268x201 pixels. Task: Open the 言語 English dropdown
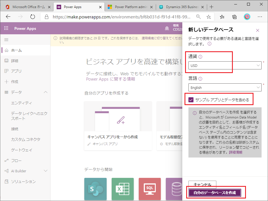[225, 87]
